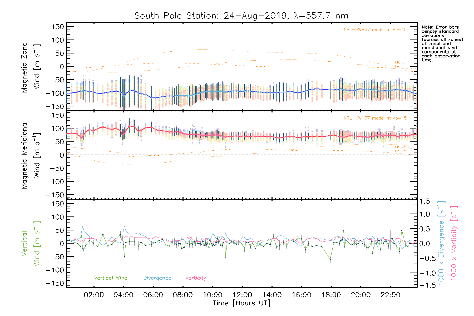Click the 18:00 time tick label
The width and height of the screenshot is (474, 316).
click(331, 295)
